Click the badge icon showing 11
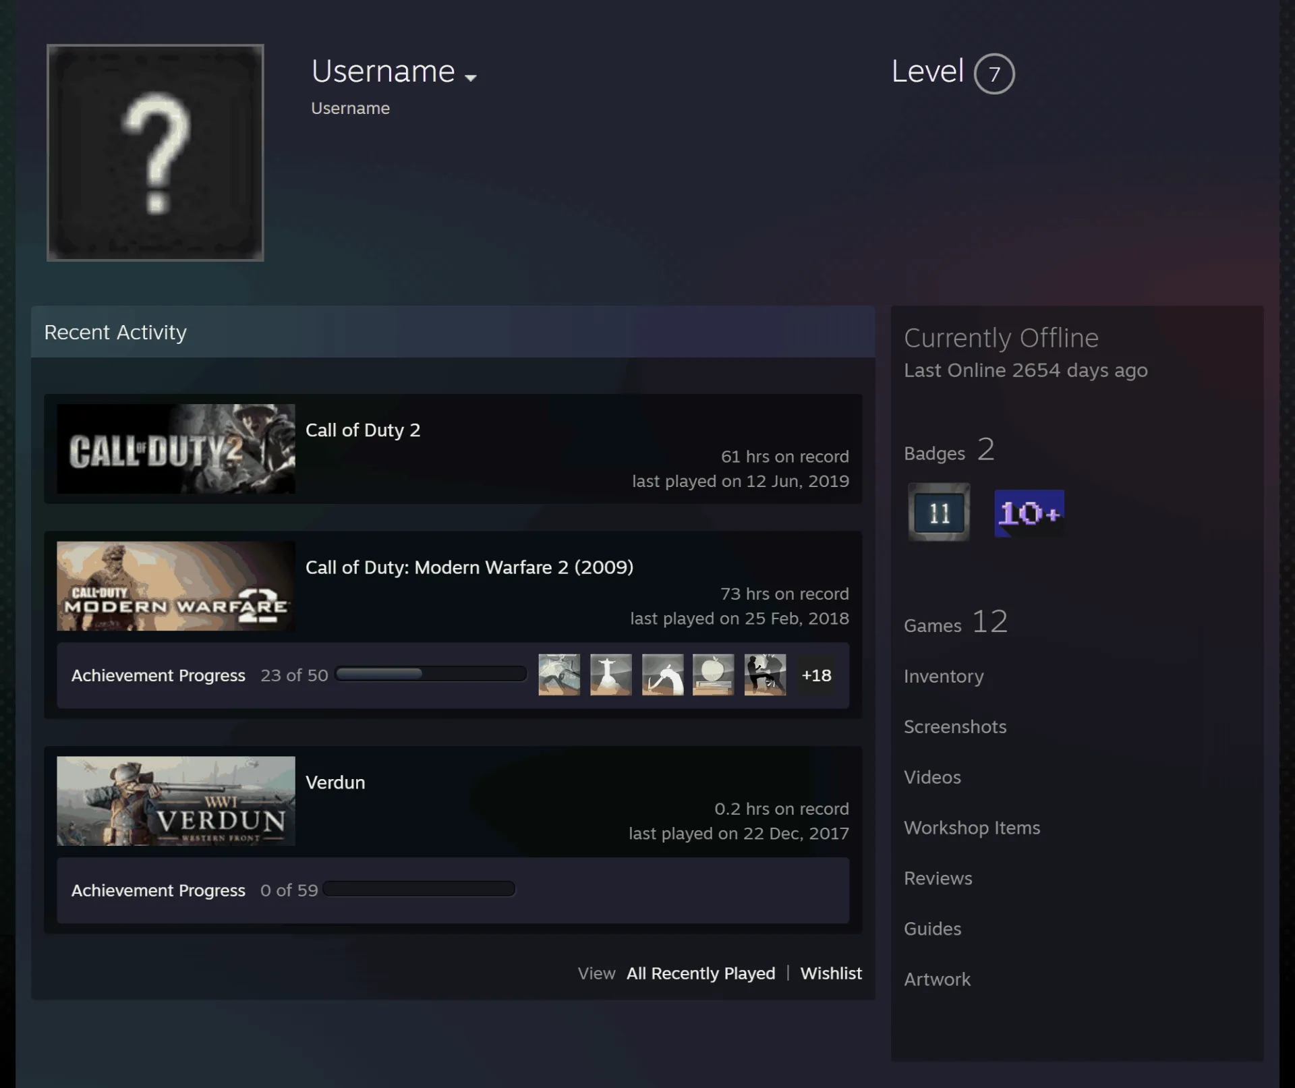 (x=939, y=513)
